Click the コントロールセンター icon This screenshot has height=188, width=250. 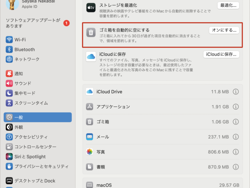[9, 147]
